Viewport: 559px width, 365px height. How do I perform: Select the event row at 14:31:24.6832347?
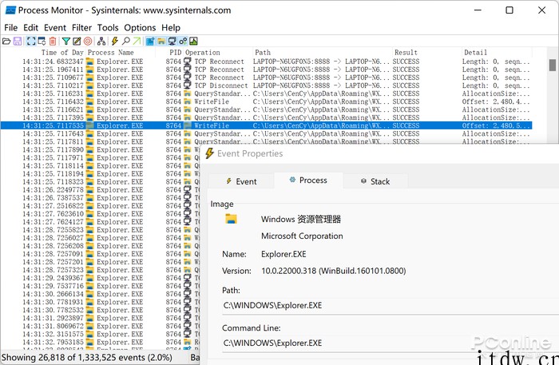[x=266, y=61]
